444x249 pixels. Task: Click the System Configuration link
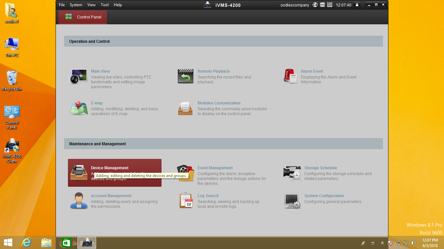click(324, 196)
